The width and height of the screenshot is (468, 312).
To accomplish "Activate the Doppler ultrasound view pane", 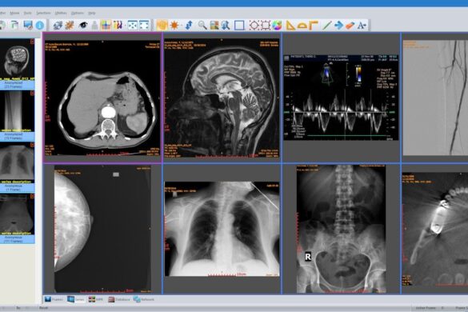I will (341, 98).
